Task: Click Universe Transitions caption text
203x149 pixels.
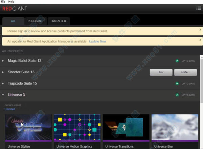Action: point(119,147)
